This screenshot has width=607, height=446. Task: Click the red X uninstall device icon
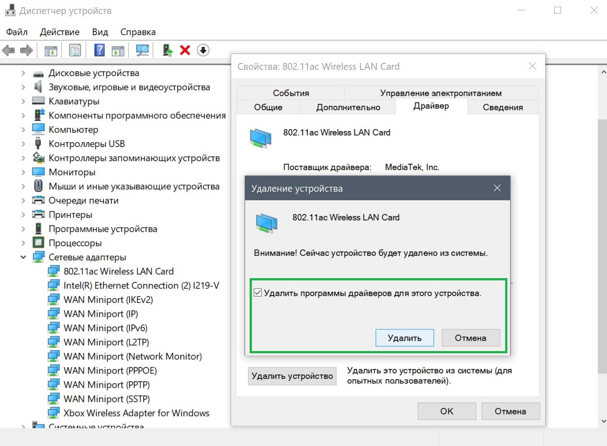click(185, 50)
